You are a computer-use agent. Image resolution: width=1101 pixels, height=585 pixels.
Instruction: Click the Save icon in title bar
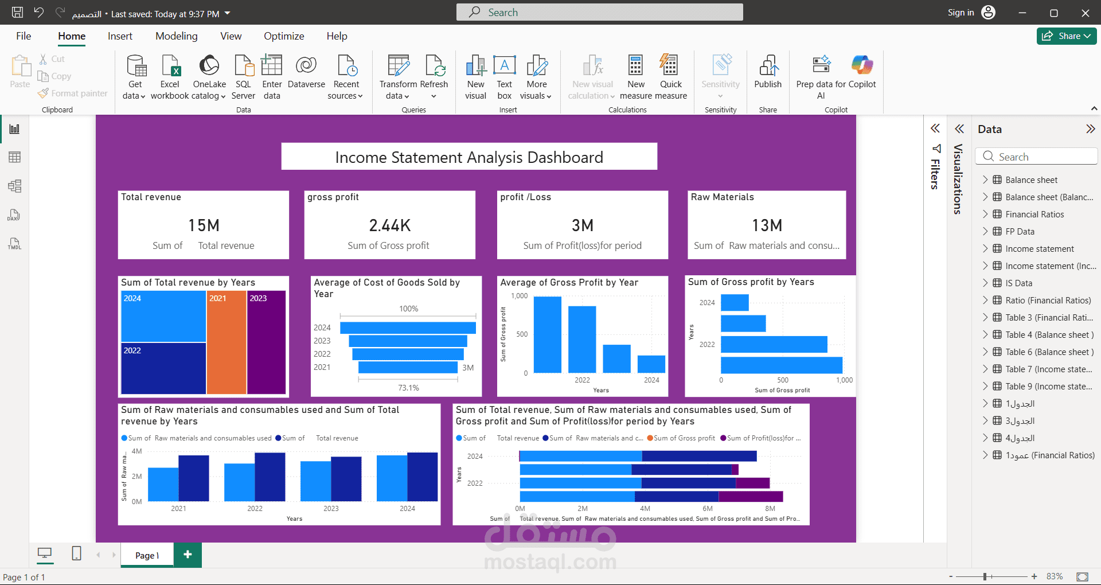coord(18,12)
